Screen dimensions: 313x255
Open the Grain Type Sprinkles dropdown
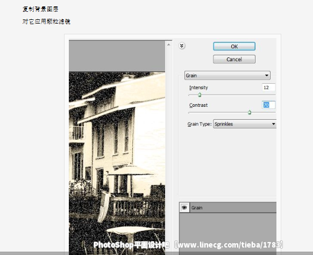(245, 124)
